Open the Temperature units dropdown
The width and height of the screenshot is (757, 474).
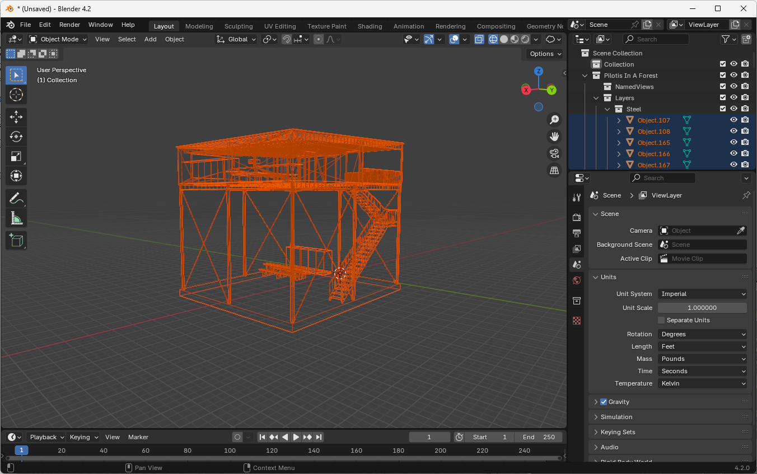point(702,383)
